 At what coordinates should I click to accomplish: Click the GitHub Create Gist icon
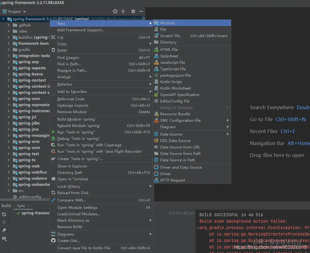(x=53, y=240)
